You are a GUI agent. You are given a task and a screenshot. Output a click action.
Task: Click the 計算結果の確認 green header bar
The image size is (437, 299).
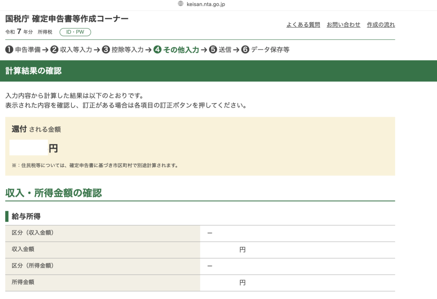pyautogui.click(x=218, y=71)
